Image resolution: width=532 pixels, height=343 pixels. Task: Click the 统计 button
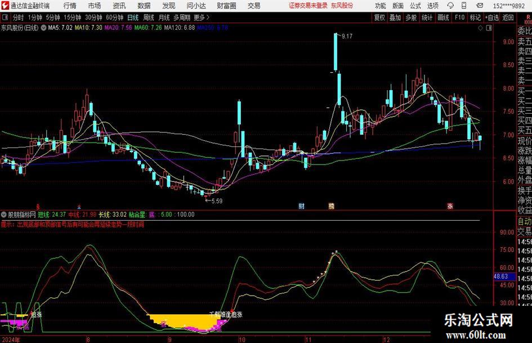pos(427,17)
